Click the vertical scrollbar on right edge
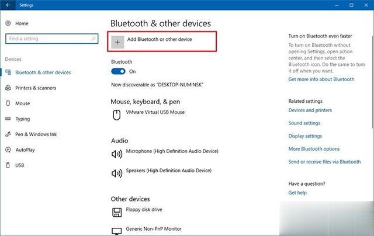 coord(372,81)
